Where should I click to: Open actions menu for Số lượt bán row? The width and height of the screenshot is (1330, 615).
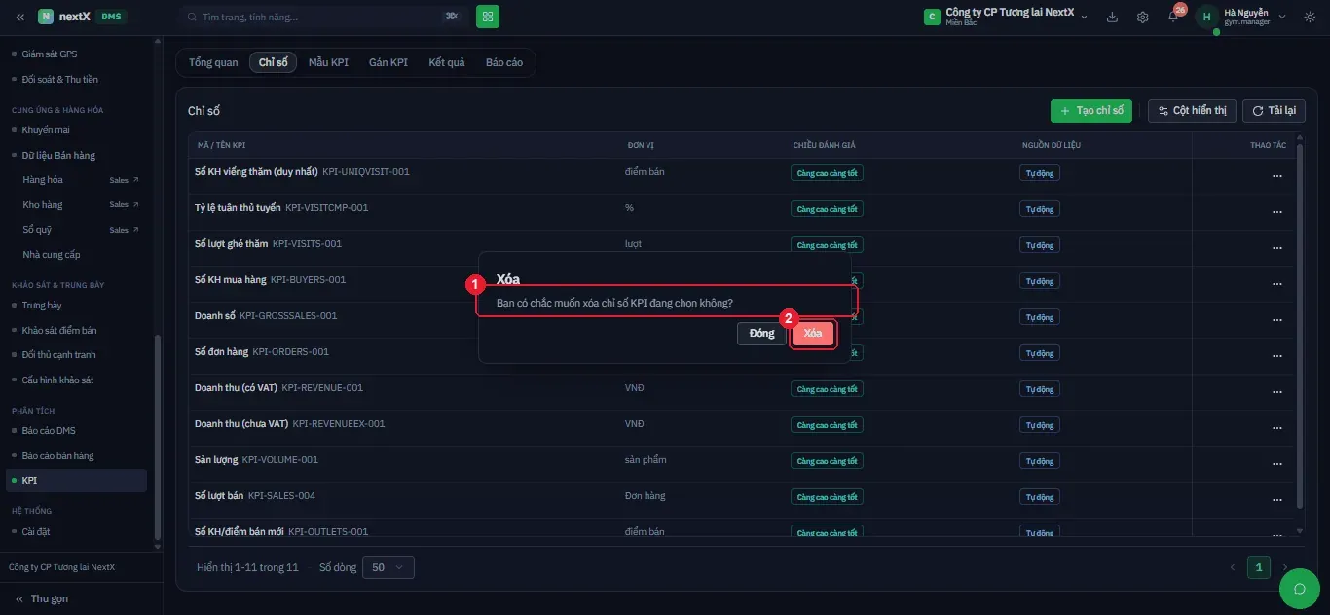(1277, 500)
